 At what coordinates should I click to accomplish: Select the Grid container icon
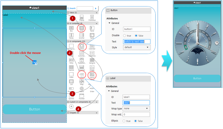pyautogui.click(x=82, y=28)
